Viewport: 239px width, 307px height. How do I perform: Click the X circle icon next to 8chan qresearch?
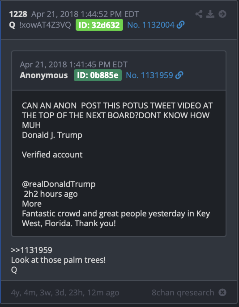(x=222, y=293)
